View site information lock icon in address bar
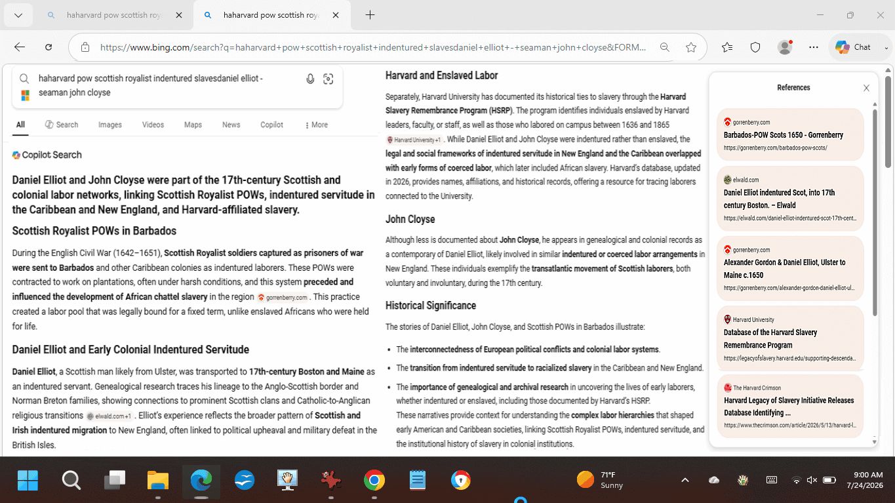Image resolution: width=895 pixels, height=503 pixels. pyautogui.click(x=85, y=47)
